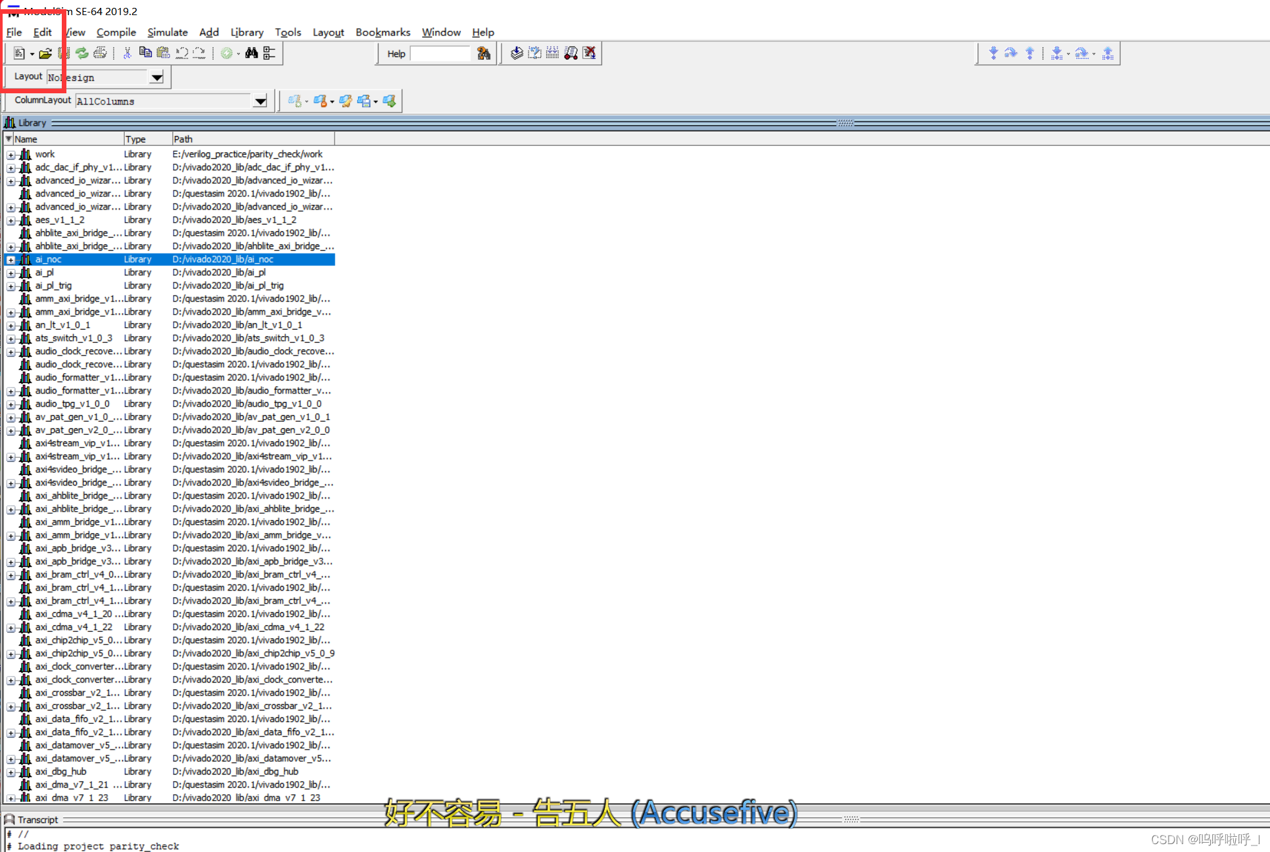The image size is (1270, 852).
Task: Click search documentation icon beside Help field
Action: 484,53
